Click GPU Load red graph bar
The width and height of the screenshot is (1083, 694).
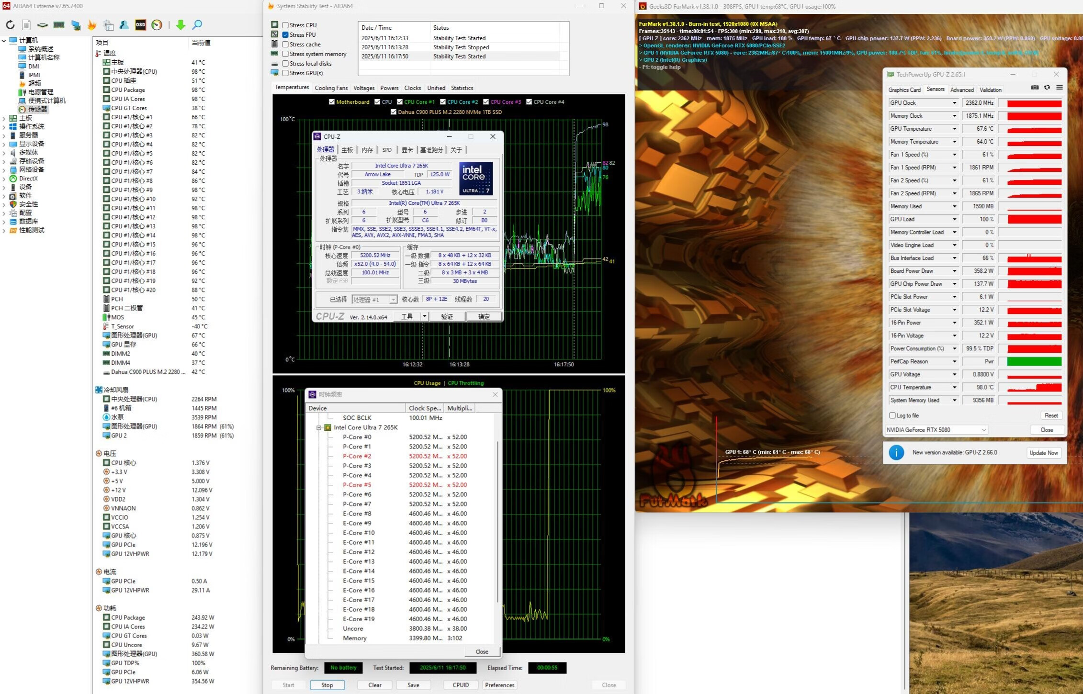pyautogui.click(x=1034, y=219)
